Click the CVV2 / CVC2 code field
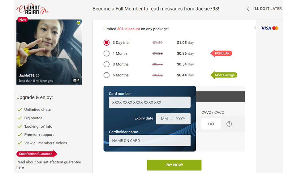The height and width of the screenshot is (173, 297). [x=211, y=124]
